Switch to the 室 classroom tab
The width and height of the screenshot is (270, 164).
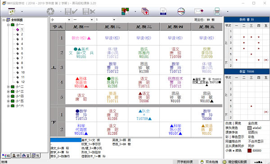(26, 155)
